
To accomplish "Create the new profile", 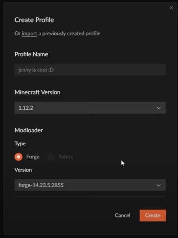I will [x=153, y=216].
